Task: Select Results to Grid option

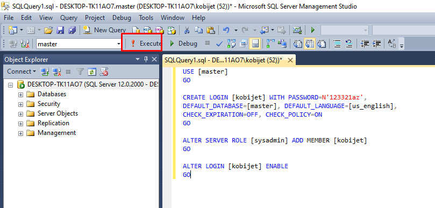Action: [x=310, y=44]
